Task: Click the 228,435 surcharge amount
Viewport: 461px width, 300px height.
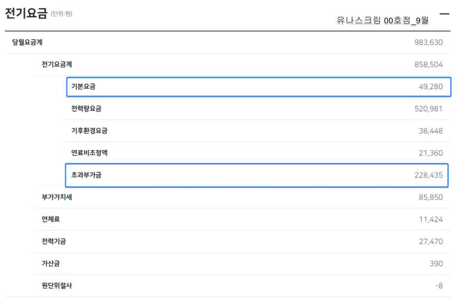Action: [x=428, y=175]
